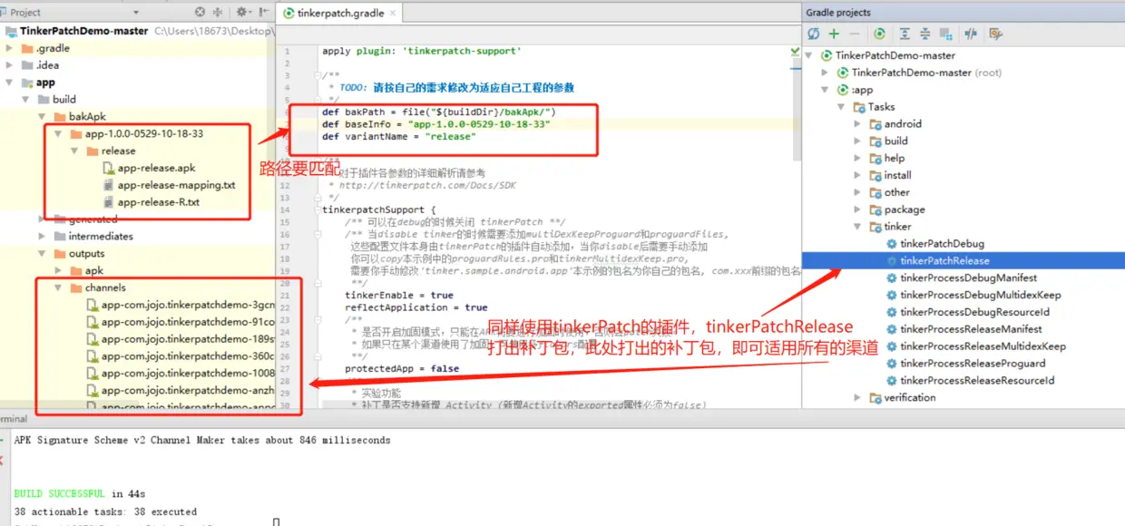Collapse the tinker task group
1125x526 pixels.
(857, 227)
